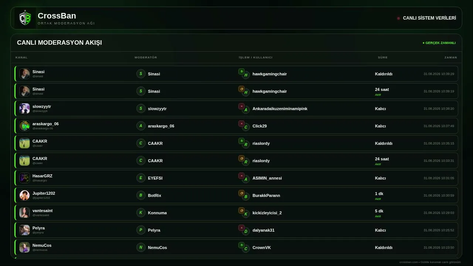Click the ZAMAN column header
The image size is (473, 266).
pyautogui.click(x=450, y=57)
